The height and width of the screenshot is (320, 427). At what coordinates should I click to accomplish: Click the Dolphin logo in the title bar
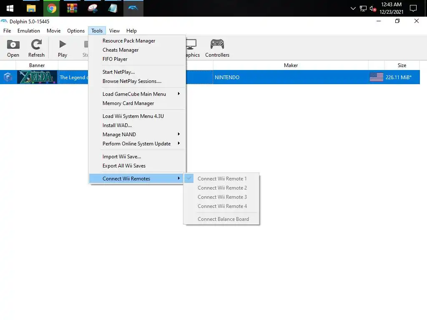[x=4, y=21]
